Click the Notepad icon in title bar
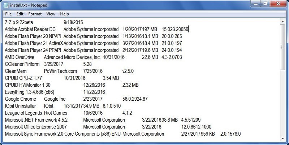This screenshot has width=289, height=145. (6, 5)
